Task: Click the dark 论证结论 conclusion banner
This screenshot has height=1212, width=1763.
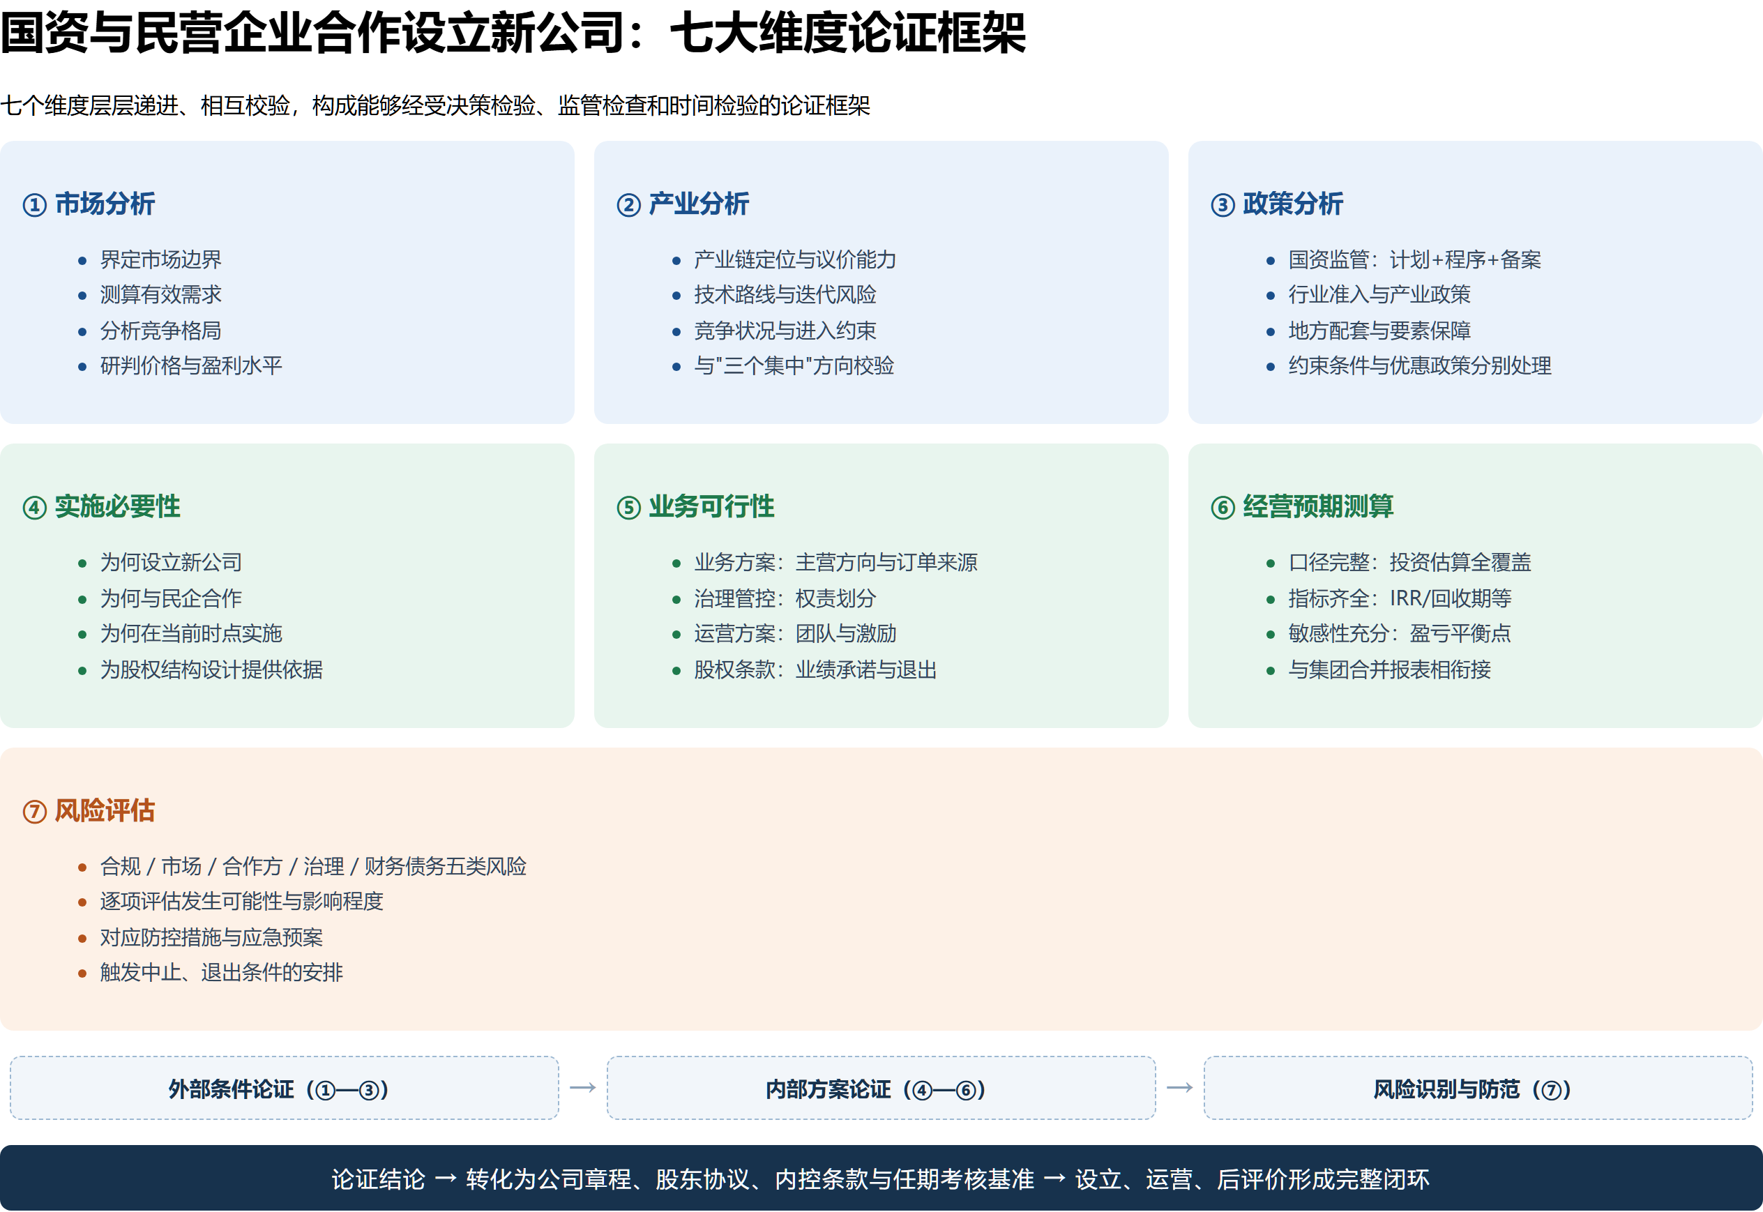Action: coord(881,1179)
